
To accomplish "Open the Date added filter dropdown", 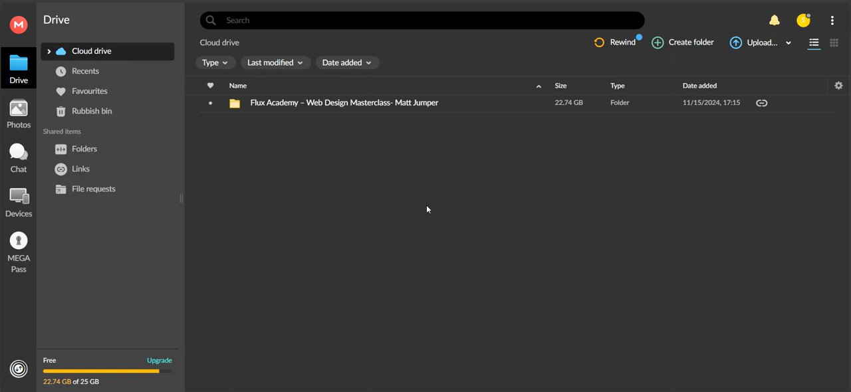I will tap(347, 62).
